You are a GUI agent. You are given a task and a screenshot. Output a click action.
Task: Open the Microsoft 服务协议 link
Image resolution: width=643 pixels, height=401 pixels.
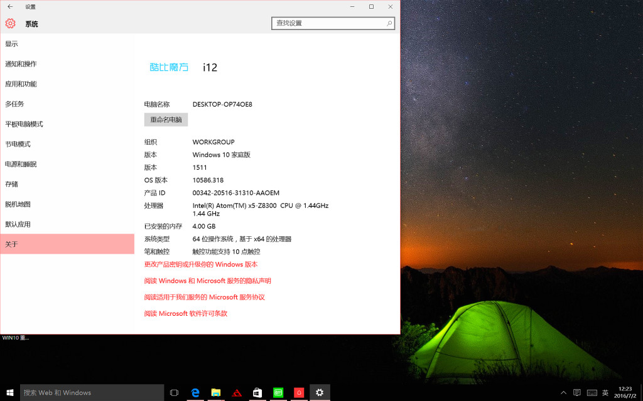tap(204, 297)
